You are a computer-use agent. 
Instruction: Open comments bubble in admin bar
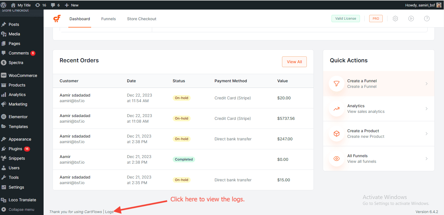(55, 5)
